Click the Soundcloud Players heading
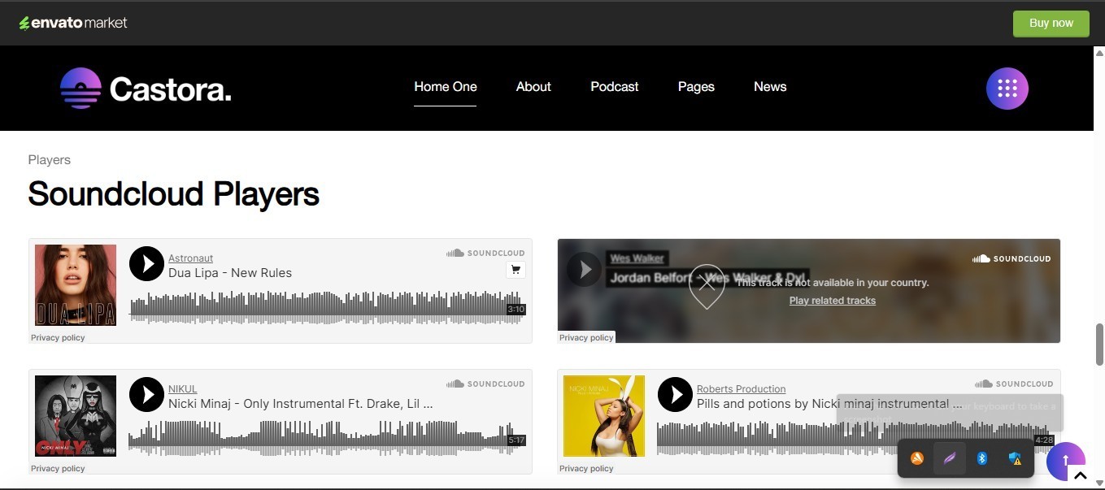The width and height of the screenshot is (1105, 490). [x=173, y=194]
